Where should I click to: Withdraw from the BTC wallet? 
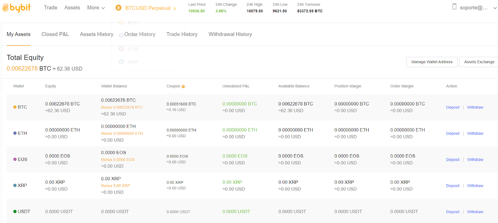click(x=475, y=107)
